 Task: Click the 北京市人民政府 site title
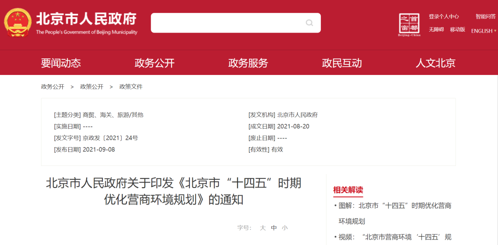point(86,19)
